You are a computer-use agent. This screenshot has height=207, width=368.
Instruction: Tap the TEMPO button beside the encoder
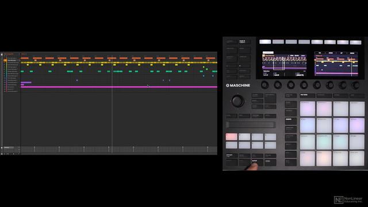[x=257, y=107]
